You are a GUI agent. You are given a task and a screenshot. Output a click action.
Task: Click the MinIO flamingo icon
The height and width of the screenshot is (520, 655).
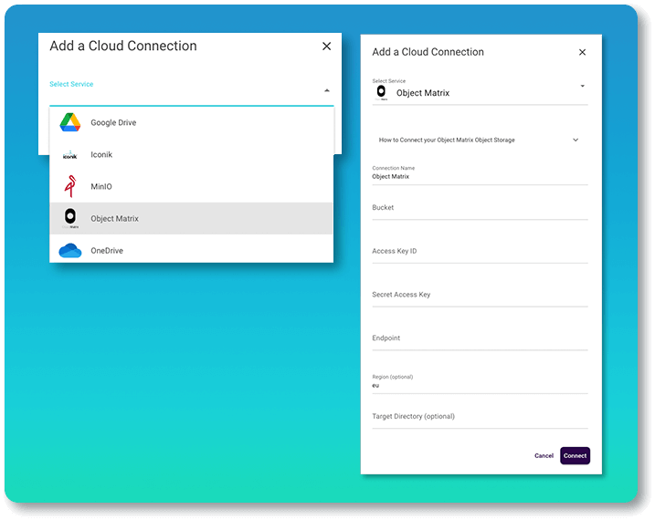click(70, 187)
